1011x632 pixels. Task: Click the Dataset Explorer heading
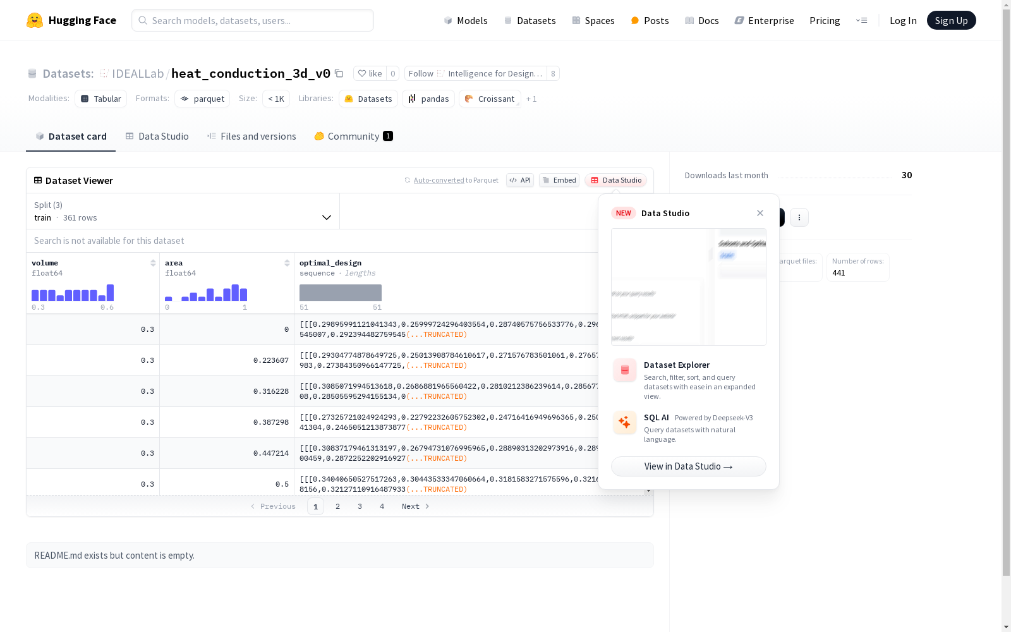[677, 365]
